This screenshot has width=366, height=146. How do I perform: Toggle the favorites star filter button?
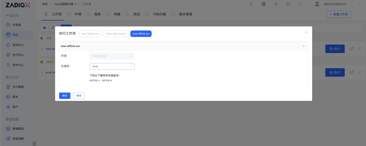[x=44, y=28]
